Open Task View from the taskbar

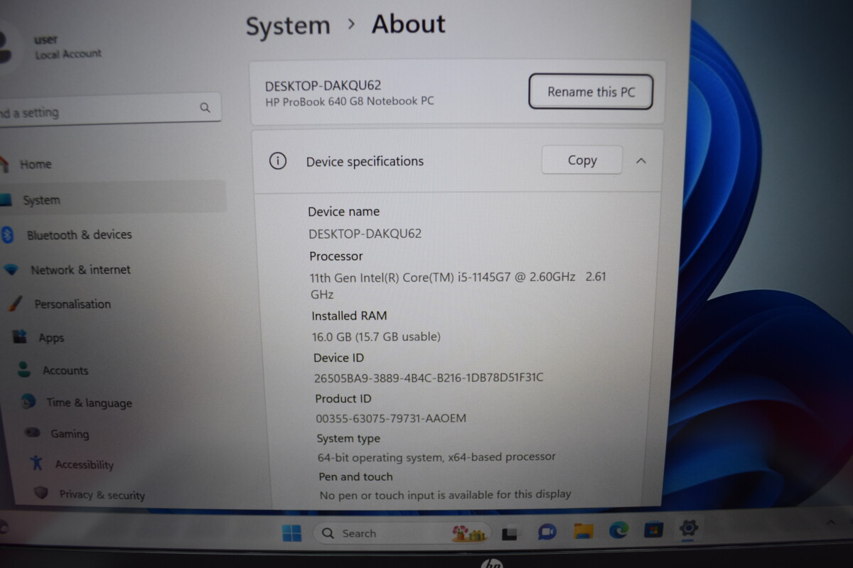[x=510, y=532]
